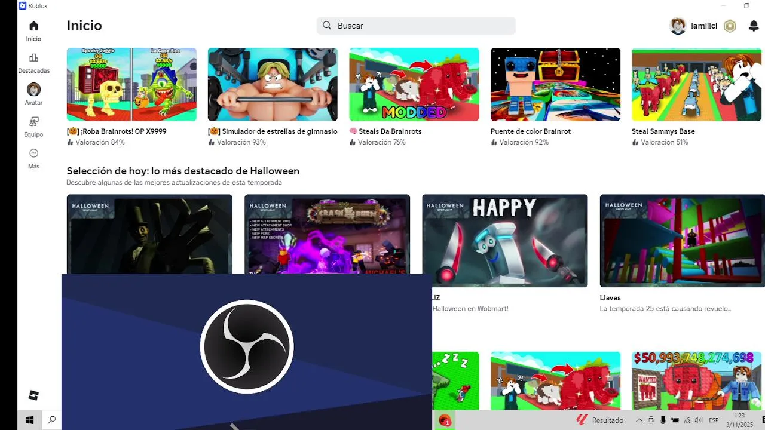Click Selección de hoy Halloween section heading
765x430 pixels.
(183, 171)
